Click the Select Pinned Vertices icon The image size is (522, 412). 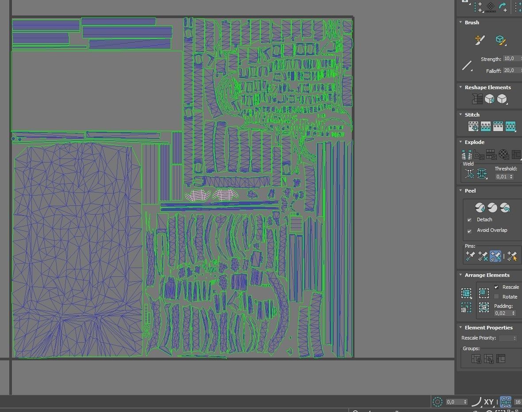pyautogui.click(x=512, y=256)
